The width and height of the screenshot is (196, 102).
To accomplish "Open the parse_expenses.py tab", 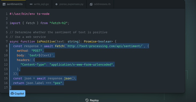I will 69,4.
